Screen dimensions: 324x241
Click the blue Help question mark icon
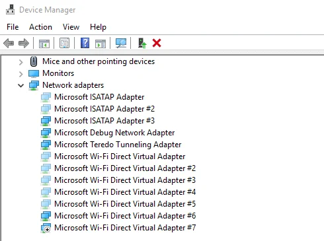click(x=85, y=43)
